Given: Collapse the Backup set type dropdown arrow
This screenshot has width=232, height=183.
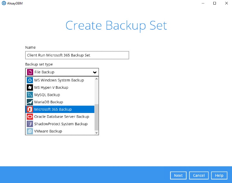Looking at the screenshot, I should click(94, 72).
